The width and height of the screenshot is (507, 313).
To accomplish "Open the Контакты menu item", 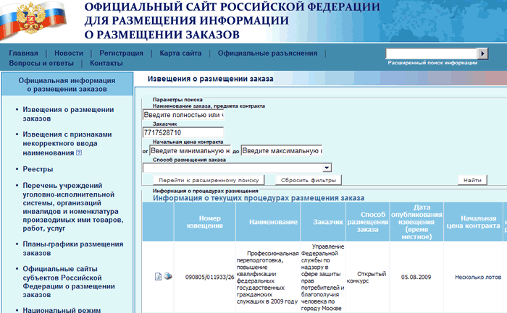I will 106,63.
